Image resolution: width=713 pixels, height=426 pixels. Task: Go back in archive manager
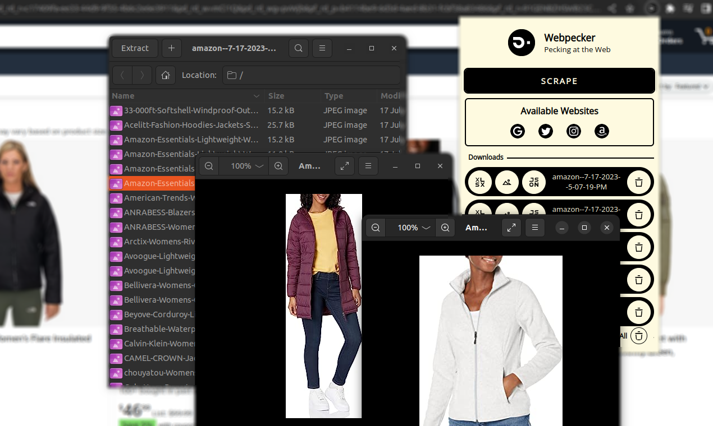[x=122, y=75]
